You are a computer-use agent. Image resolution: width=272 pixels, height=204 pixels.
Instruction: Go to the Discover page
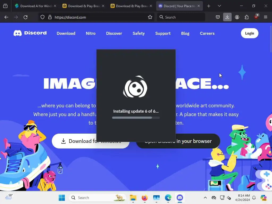(x=114, y=33)
